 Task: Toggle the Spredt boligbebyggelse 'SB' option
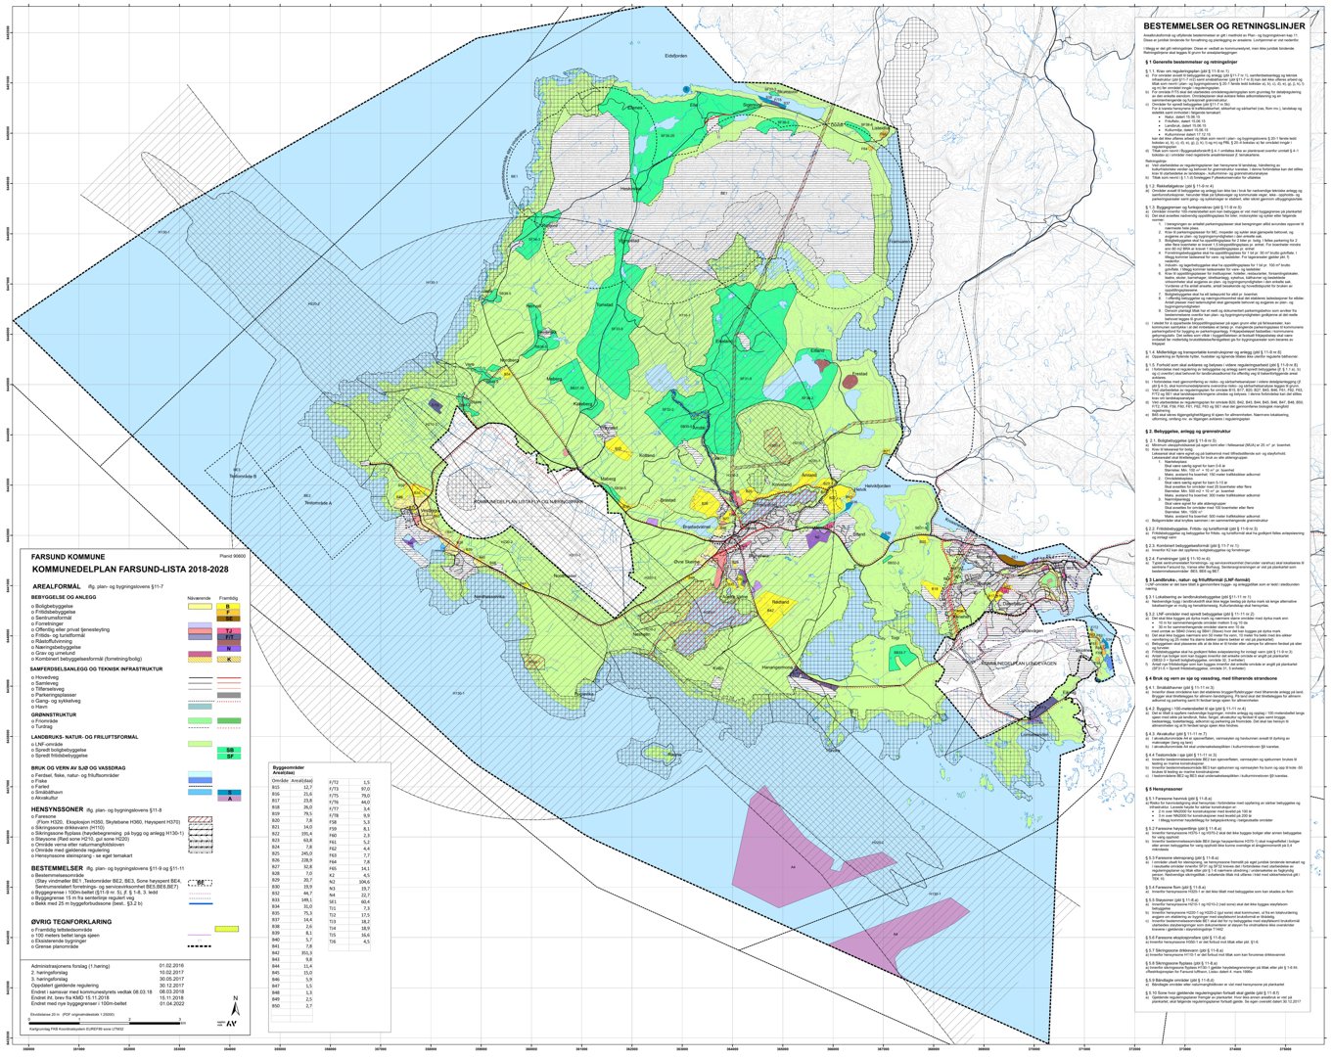pos(230,750)
